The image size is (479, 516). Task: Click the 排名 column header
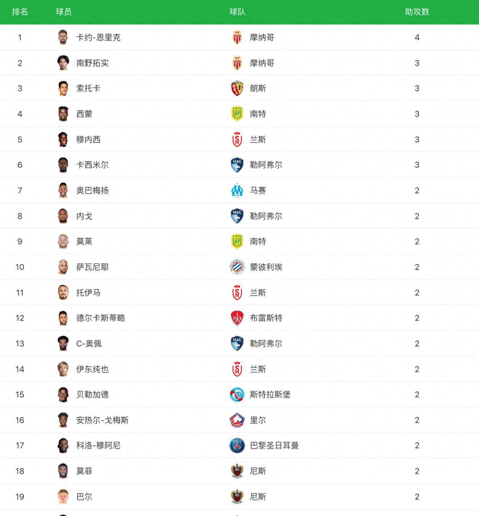(x=20, y=12)
